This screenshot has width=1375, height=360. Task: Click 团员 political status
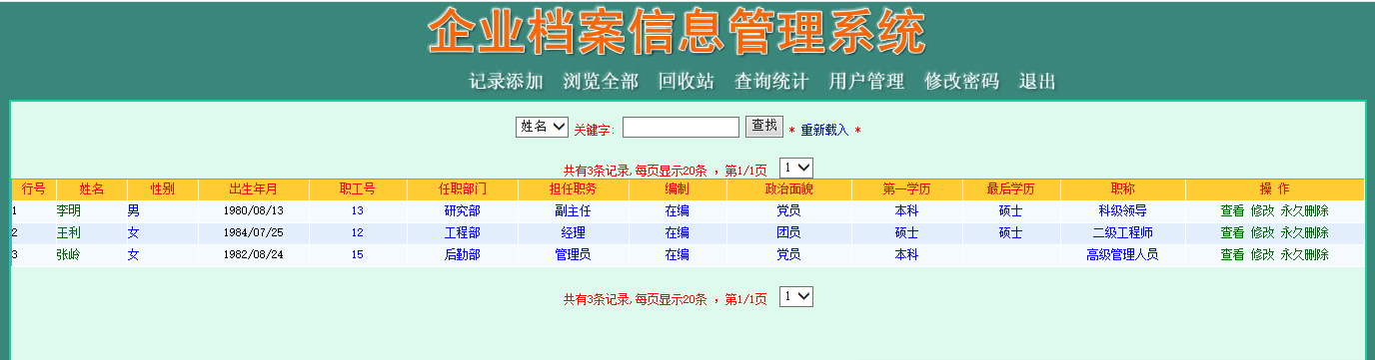click(x=788, y=232)
